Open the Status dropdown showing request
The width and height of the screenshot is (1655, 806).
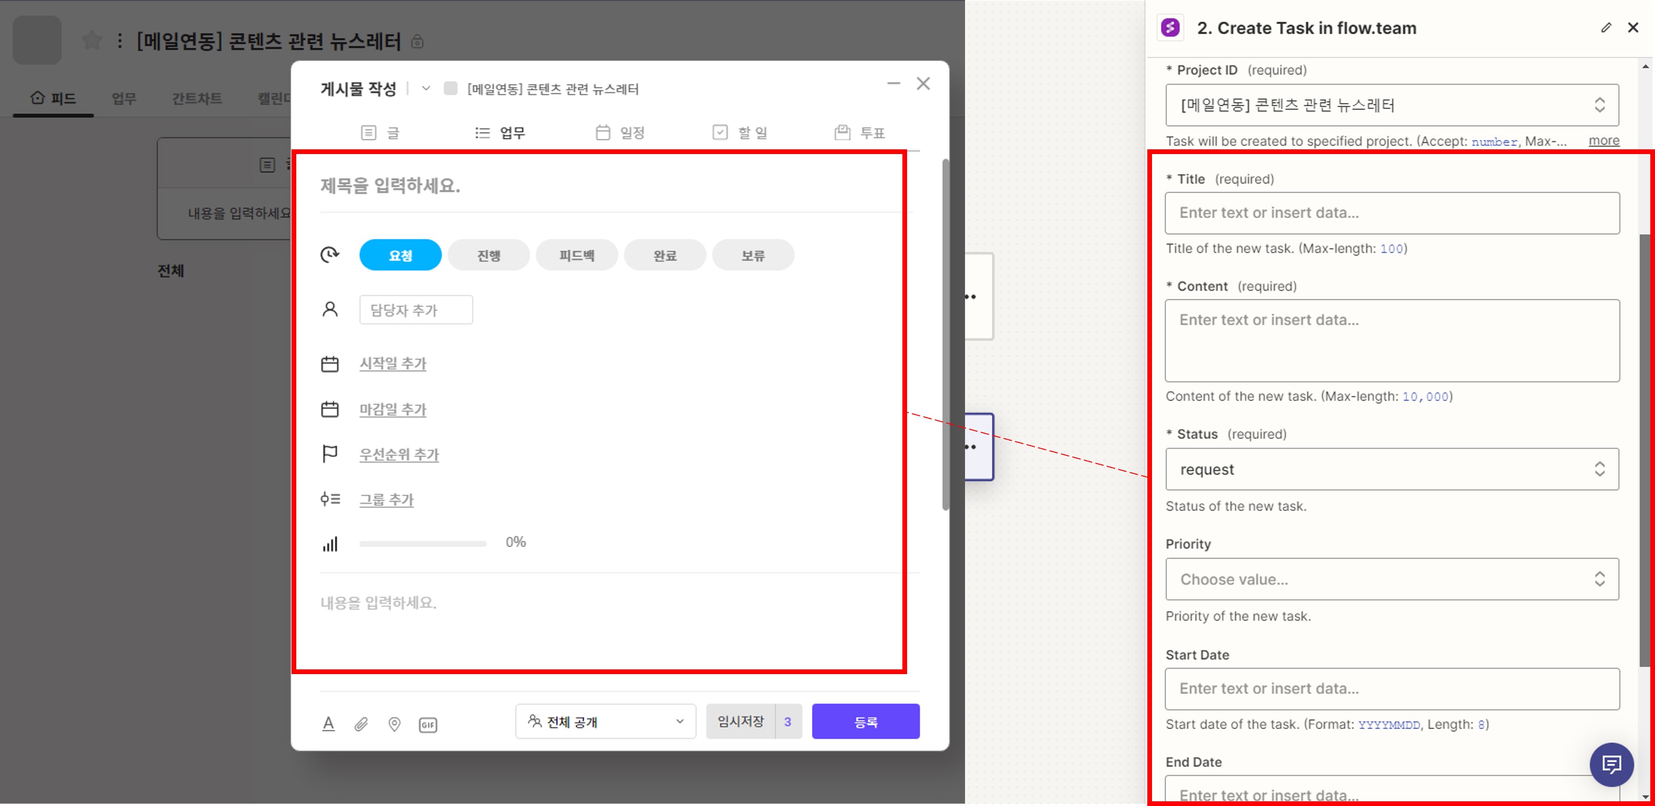(1392, 469)
